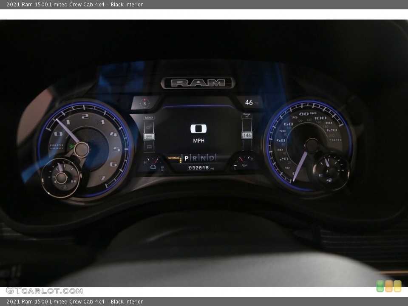Click the 7 mark on the tachometer

pos(103,178)
